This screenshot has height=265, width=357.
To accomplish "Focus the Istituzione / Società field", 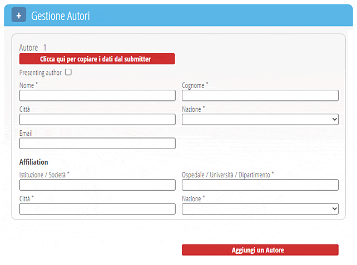I will coord(97,185).
